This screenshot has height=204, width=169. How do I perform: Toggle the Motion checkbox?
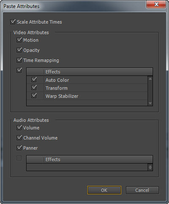pos(19,40)
